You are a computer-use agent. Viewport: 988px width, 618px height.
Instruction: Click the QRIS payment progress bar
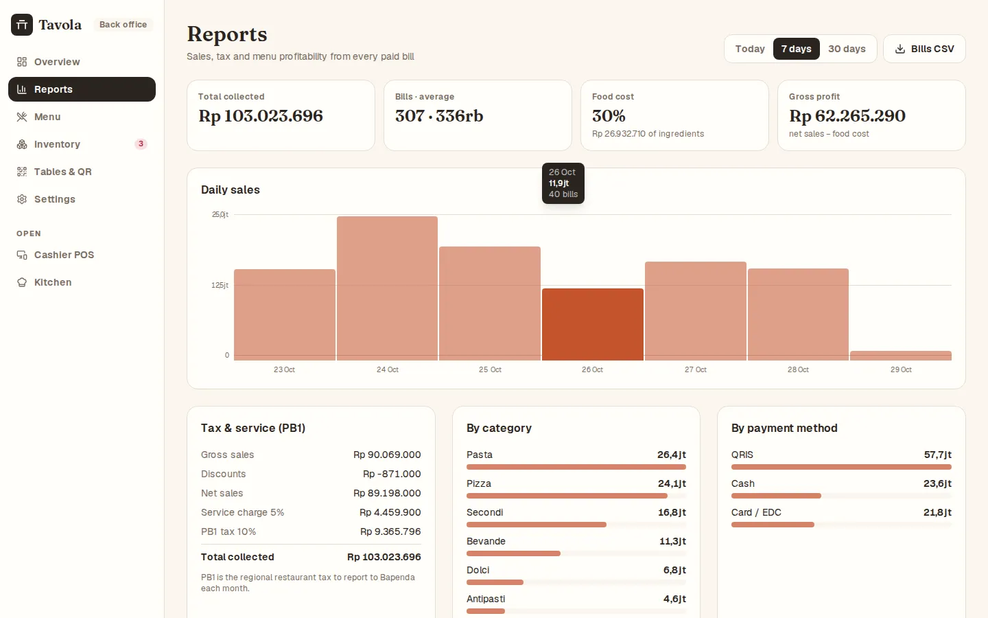click(841, 467)
